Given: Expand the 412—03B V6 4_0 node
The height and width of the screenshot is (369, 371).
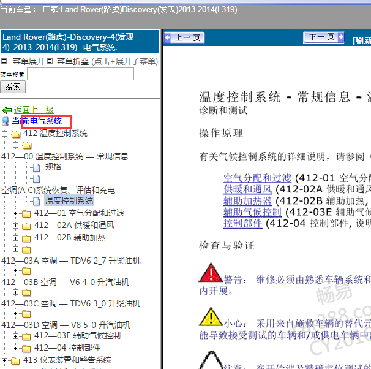Looking at the screenshot, I should pyautogui.click(x=16, y=270).
